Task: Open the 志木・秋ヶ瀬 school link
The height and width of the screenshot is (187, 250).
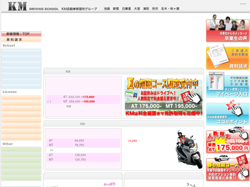Action: coord(170,9)
